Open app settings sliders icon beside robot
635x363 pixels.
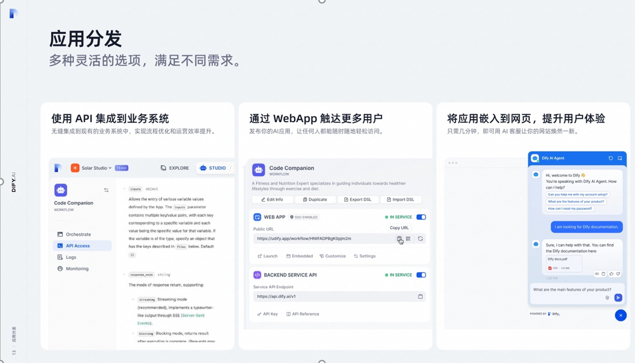click(x=106, y=190)
